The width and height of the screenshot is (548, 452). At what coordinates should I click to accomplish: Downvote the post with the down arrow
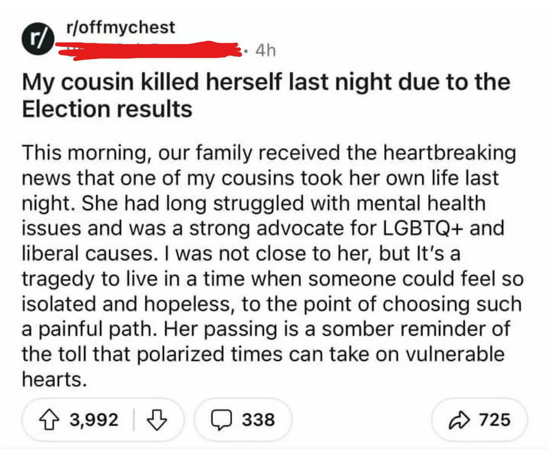tap(157, 420)
